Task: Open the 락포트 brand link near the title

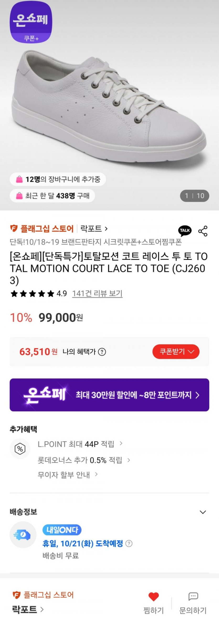Action: pyautogui.click(x=94, y=229)
